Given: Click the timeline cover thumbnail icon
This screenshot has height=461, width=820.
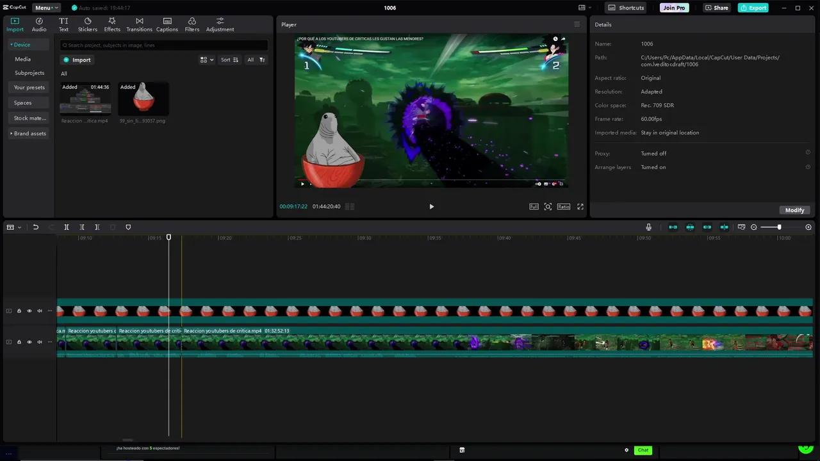Looking at the screenshot, I should 741,227.
